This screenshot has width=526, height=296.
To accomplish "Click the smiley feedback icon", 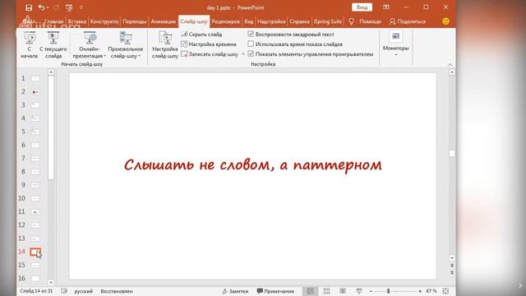I will point(445,21).
